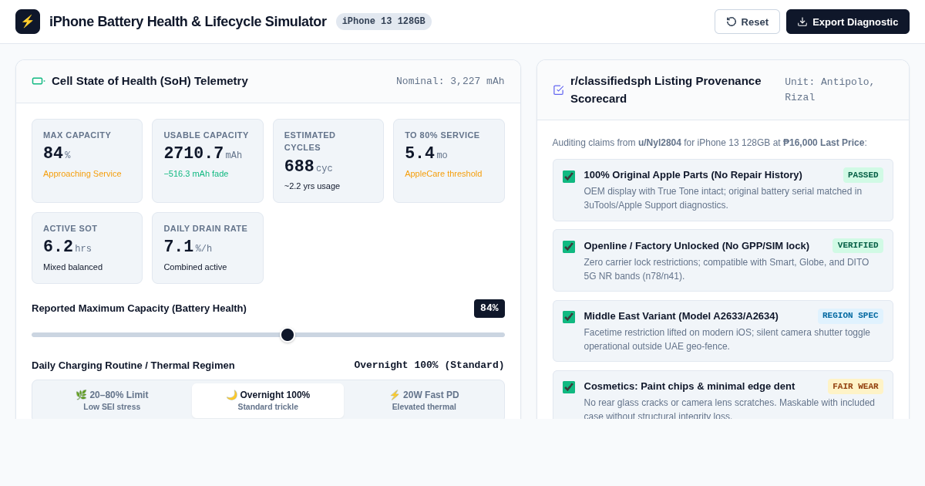Click the Daily Drain Rate 7.1 %/h card
Viewport: 925px width, 486px height.
point(207,248)
